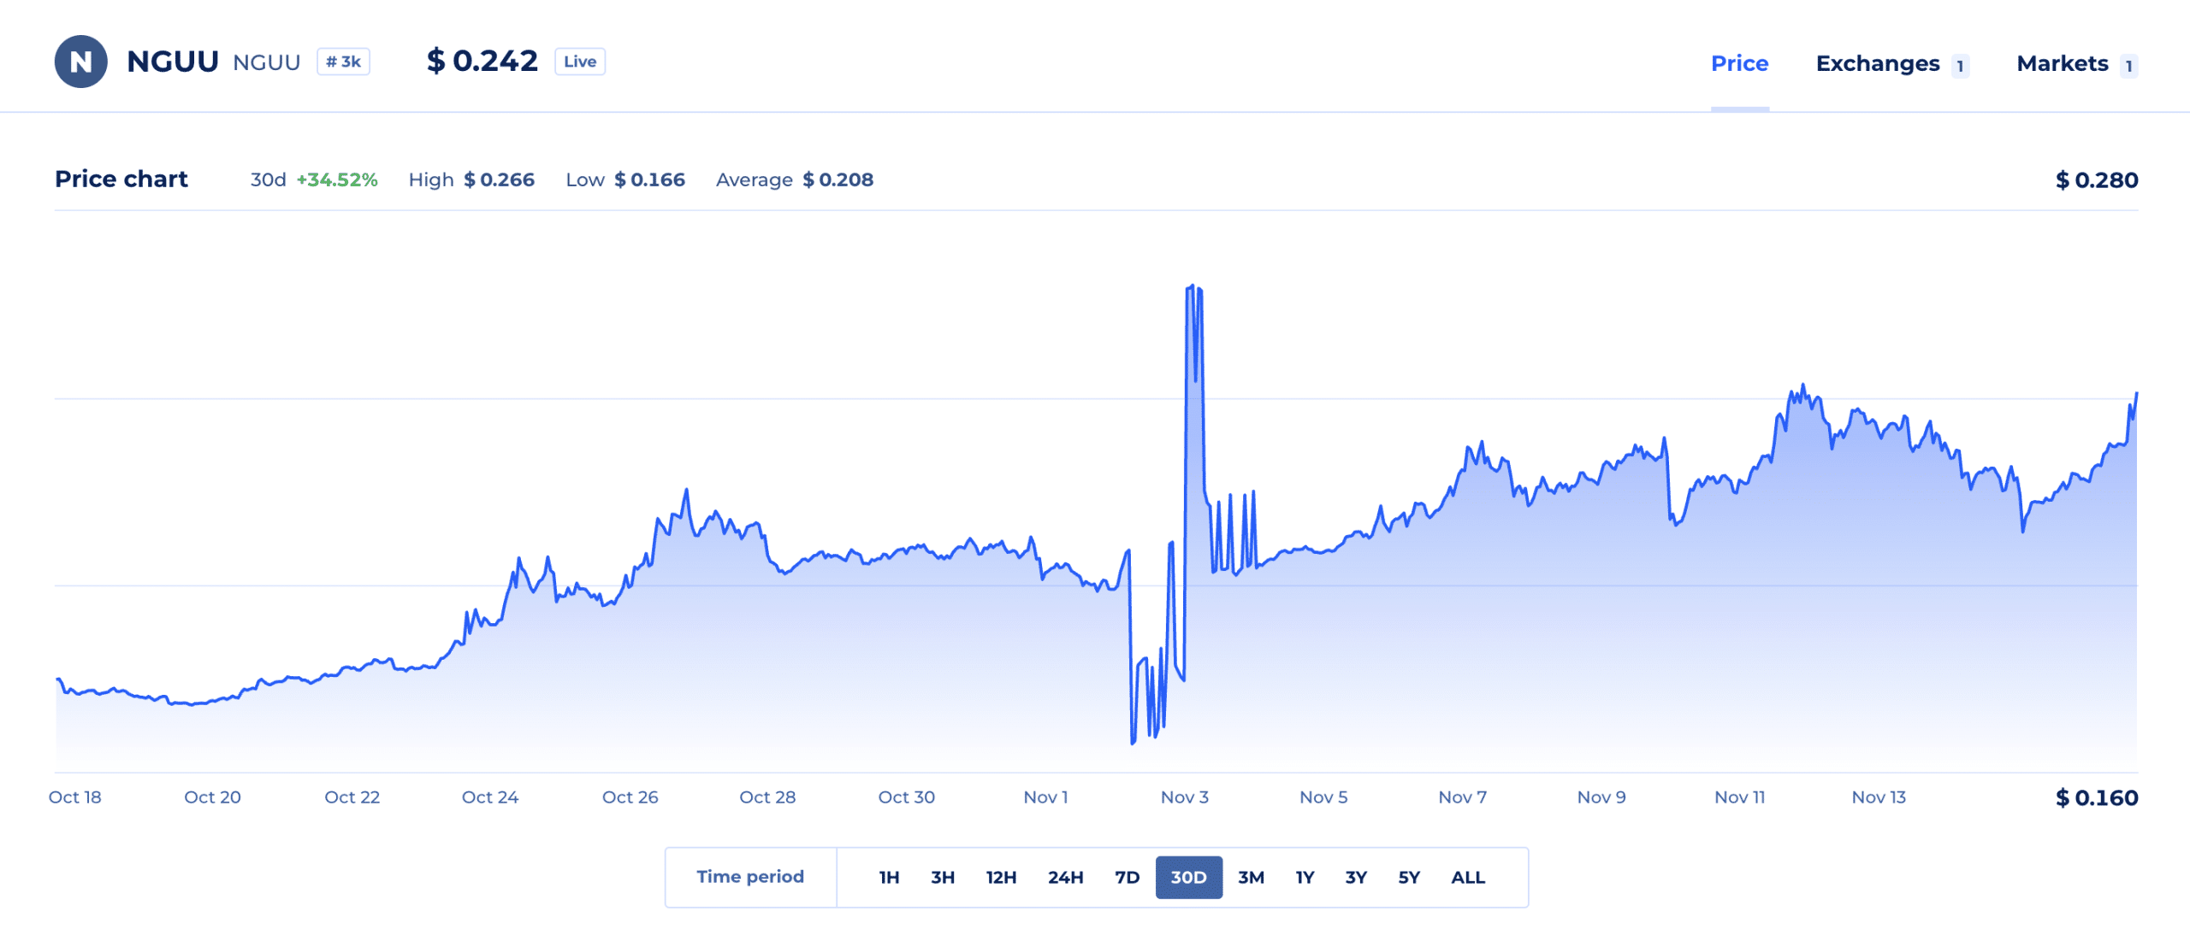Click the NGUU coin logo icon
This screenshot has width=2190, height=941.
pyautogui.click(x=80, y=62)
